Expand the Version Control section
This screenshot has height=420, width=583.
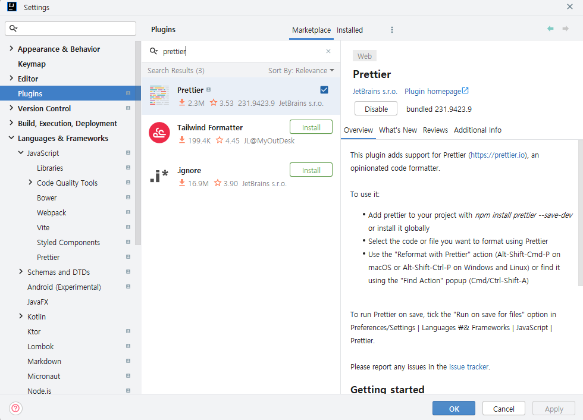(11, 108)
